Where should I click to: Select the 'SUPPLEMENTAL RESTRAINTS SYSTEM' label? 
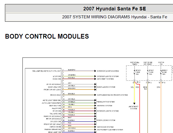click(112, 95)
